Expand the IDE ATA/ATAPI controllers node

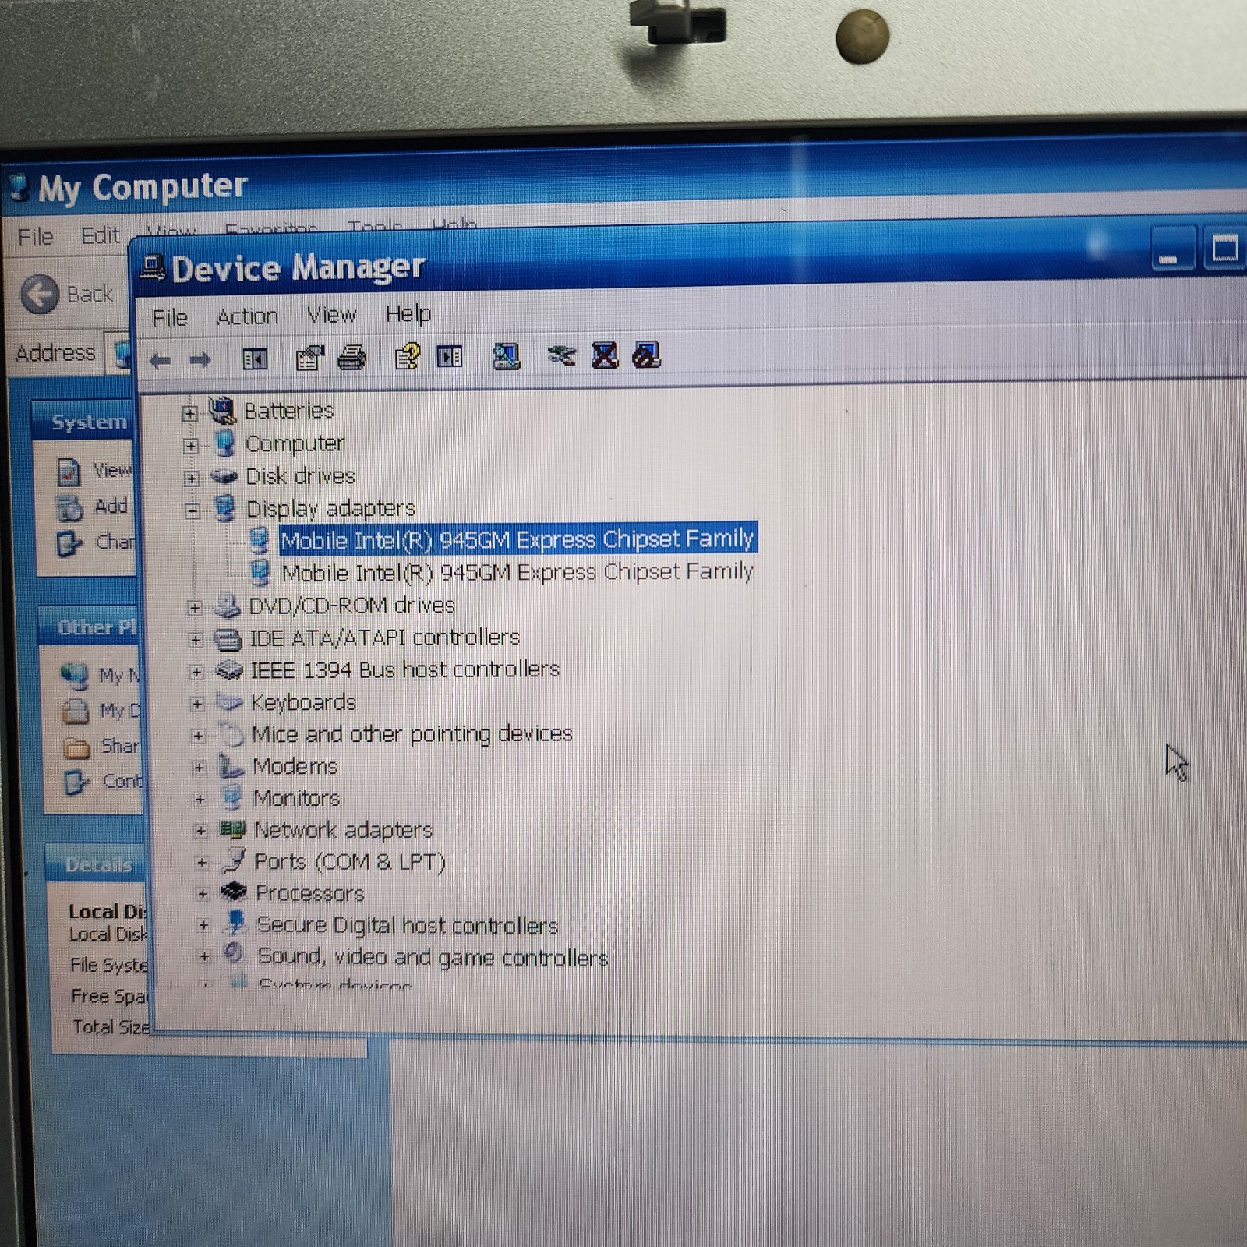pyautogui.click(x=196, y=641)
